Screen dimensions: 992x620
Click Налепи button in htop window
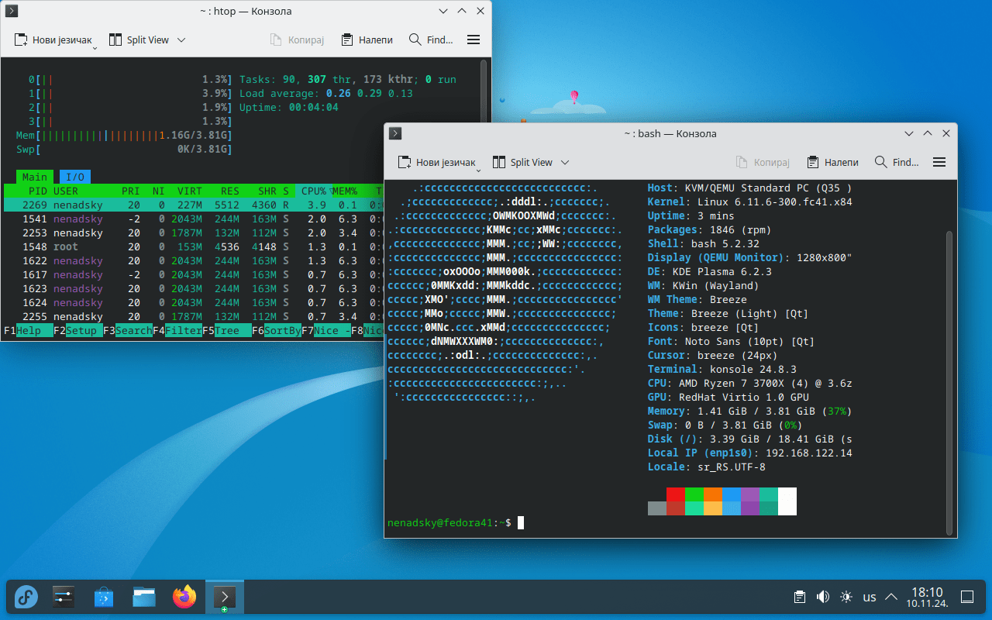tap(367, 40)
